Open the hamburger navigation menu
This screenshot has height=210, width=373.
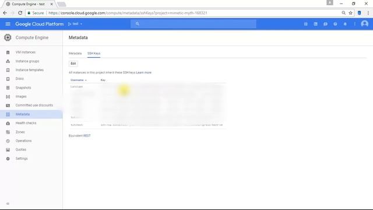tap(8, 24)
